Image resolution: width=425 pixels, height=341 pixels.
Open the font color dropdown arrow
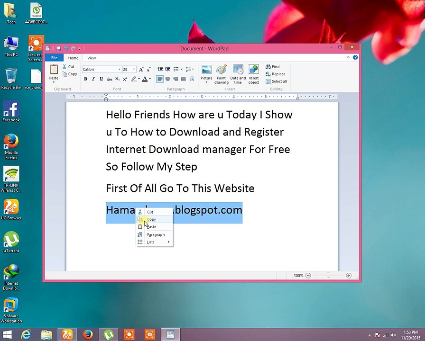point(150,79)
